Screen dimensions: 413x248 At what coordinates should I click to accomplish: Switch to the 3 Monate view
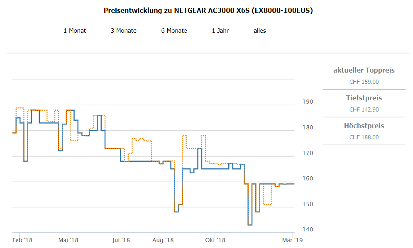123,31
